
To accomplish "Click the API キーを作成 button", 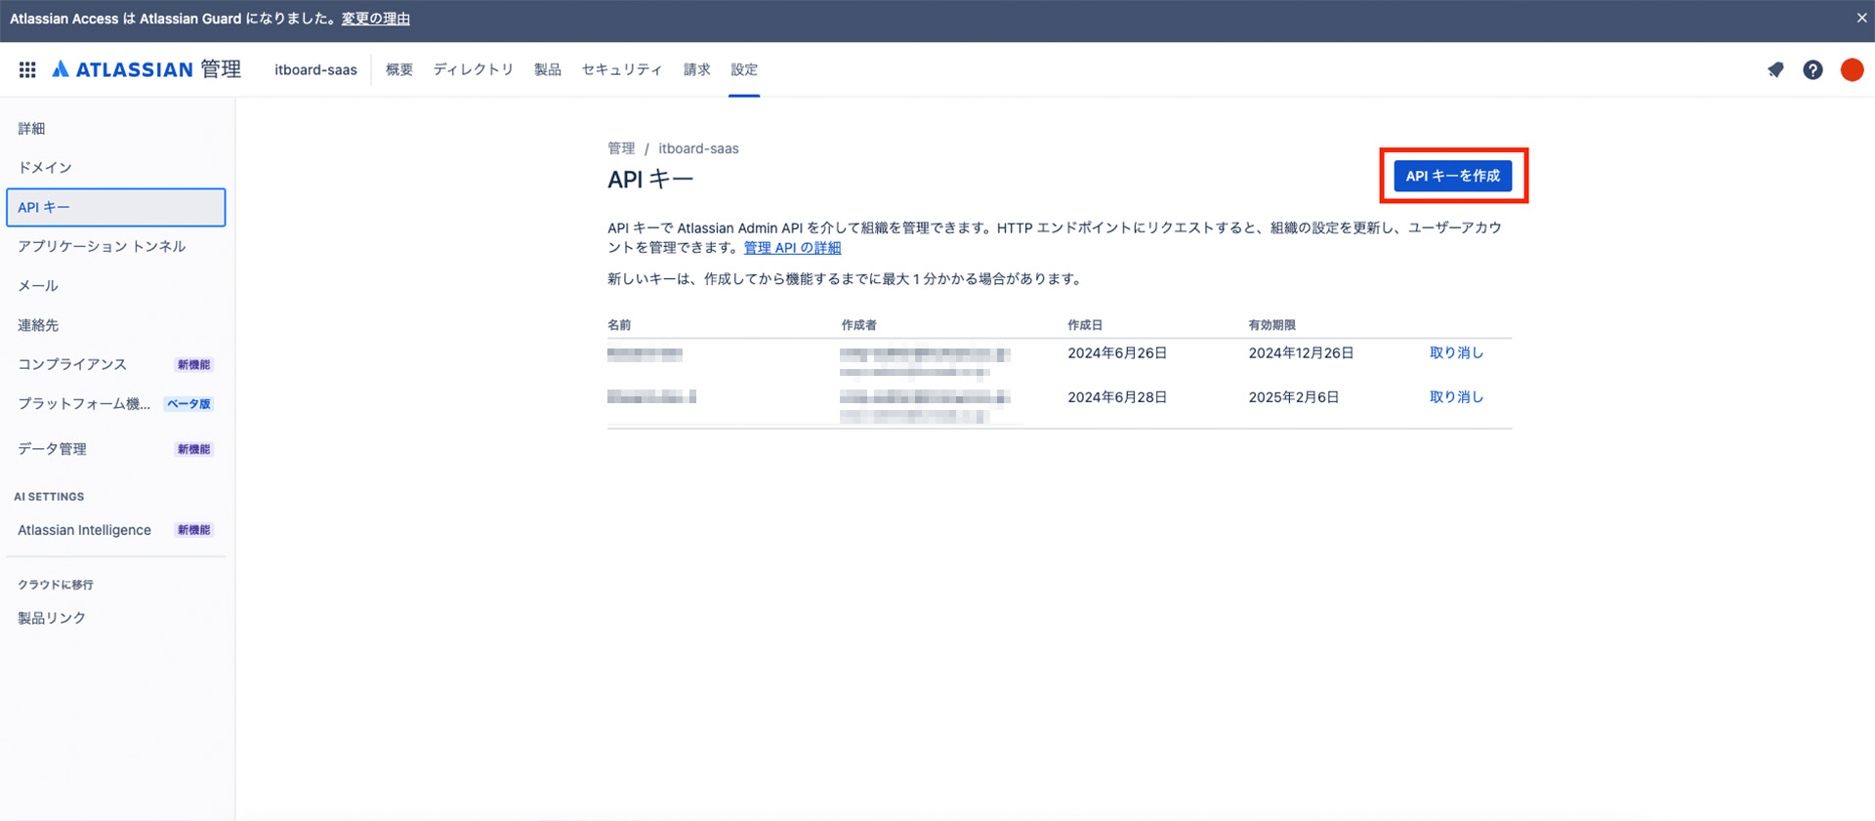I will click(x=1452, y=176).
